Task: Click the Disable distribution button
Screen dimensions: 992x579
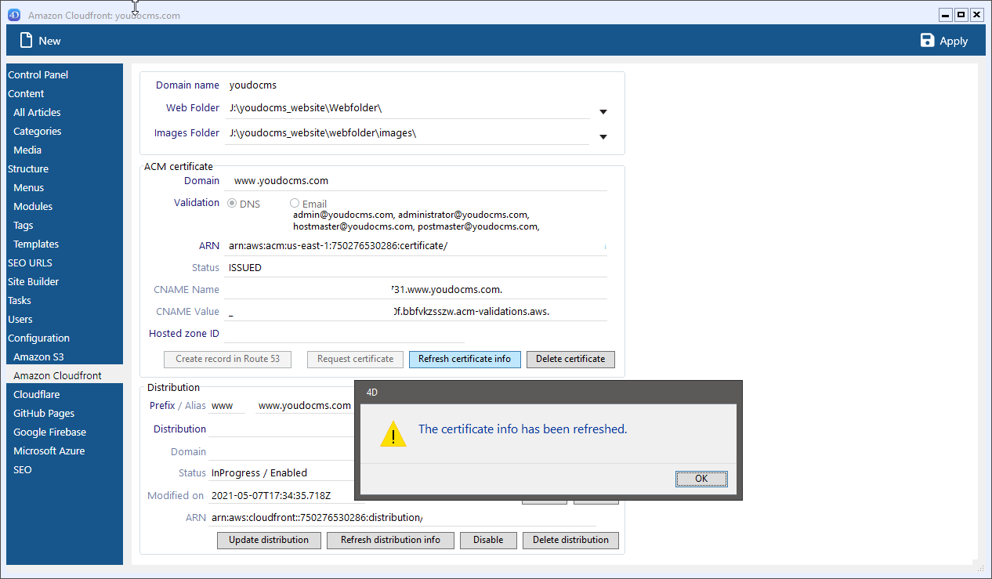Action: (488, 540)
